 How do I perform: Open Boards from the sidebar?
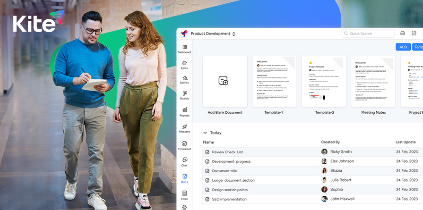pyautogui.click(x=184, y=96)
